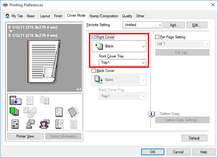
Task: Click the carbon copy info icon
Action: coord(151,114)
